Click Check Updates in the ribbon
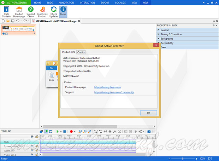Viewport: 219px width, 161px height. coord(54,12)
